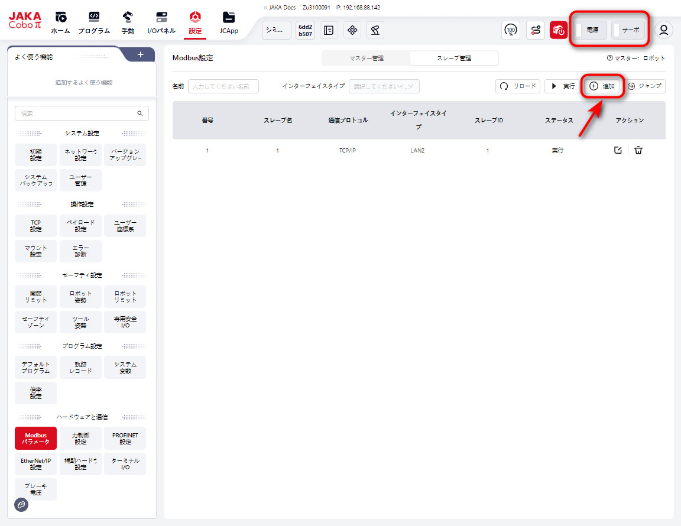Viewport: 681px width, 526px height.
Task: Click the 100% speed rate icon
Action: [511, 30]
